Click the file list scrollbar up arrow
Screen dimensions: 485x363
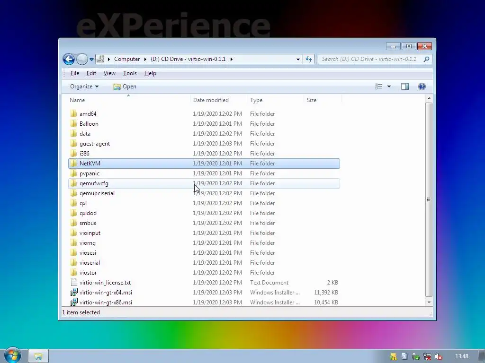click(x=429, y=98)
